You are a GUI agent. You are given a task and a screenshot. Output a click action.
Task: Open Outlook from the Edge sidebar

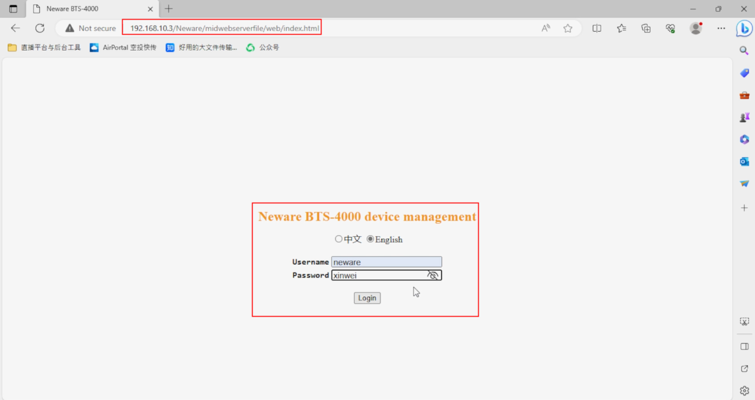pyautogui.click(x=744, y=161)
